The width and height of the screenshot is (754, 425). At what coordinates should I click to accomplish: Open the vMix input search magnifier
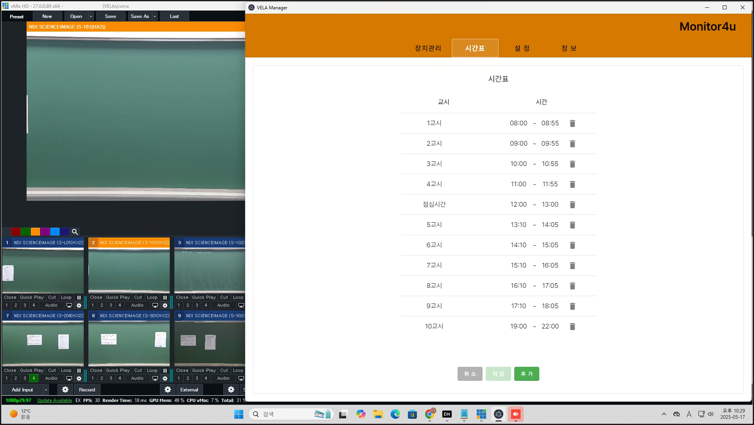[x=75, y=232]
